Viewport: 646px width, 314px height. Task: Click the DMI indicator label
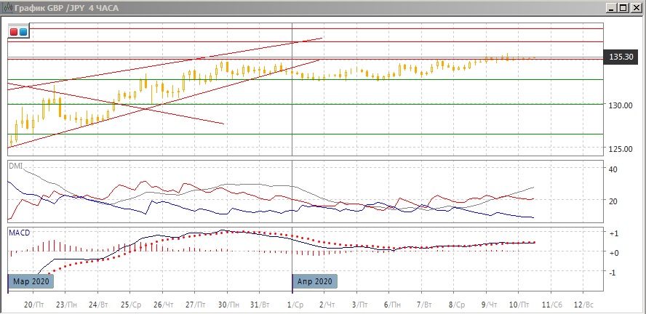tap(16, 166)
